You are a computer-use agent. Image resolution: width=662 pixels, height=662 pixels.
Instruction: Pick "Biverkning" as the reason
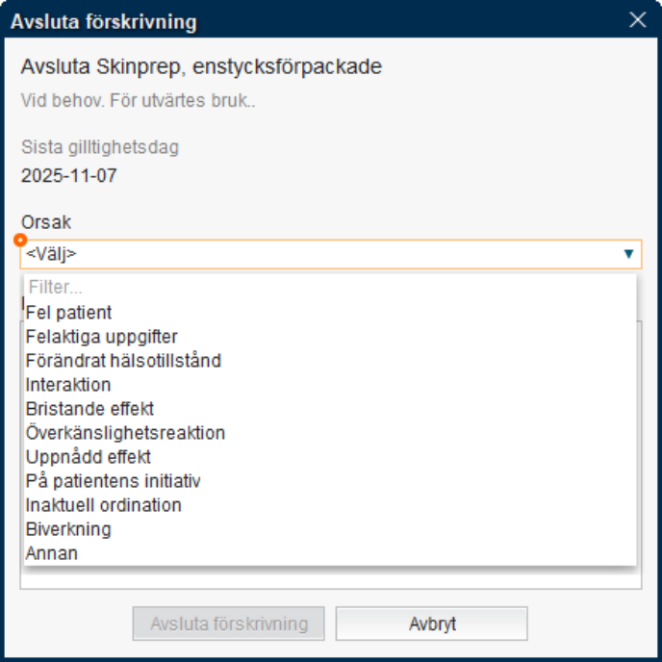[x=68, y=529]
